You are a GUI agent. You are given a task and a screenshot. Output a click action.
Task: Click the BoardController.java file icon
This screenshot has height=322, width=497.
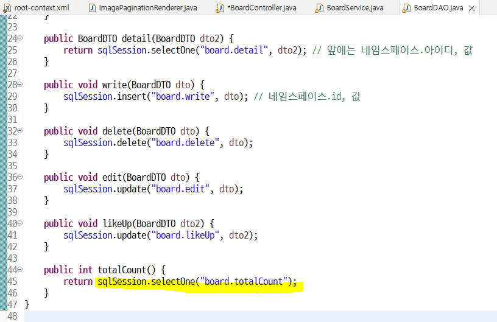[220, 8]
